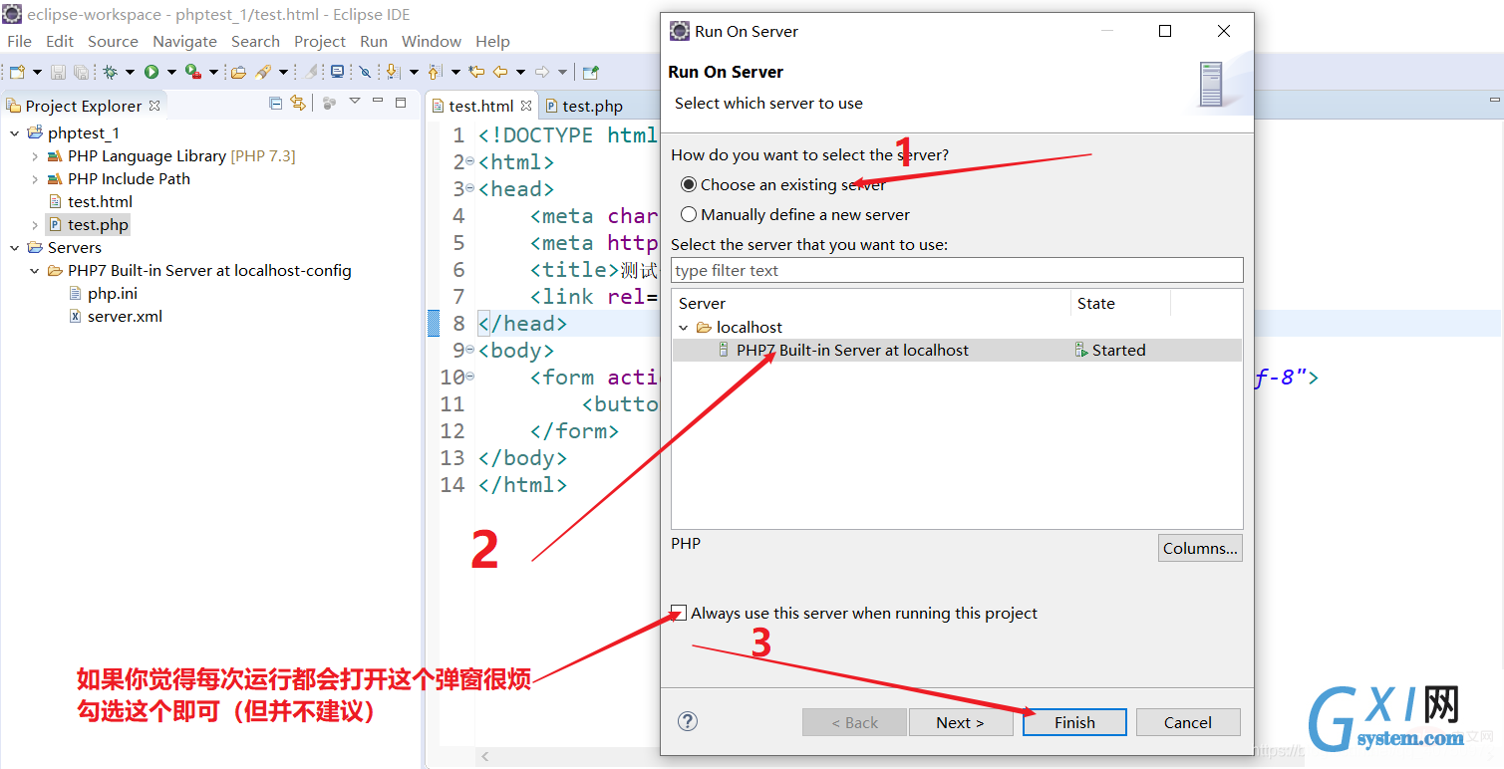Click the server filter text field

[x=957, y=270]
